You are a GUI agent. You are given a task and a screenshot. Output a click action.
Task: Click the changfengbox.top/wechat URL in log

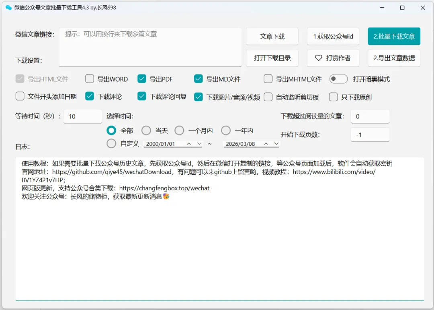tap(164, 188)
